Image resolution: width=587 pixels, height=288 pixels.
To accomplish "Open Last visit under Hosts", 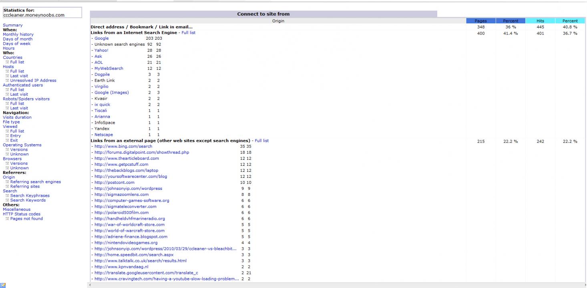I will (19, 76).
